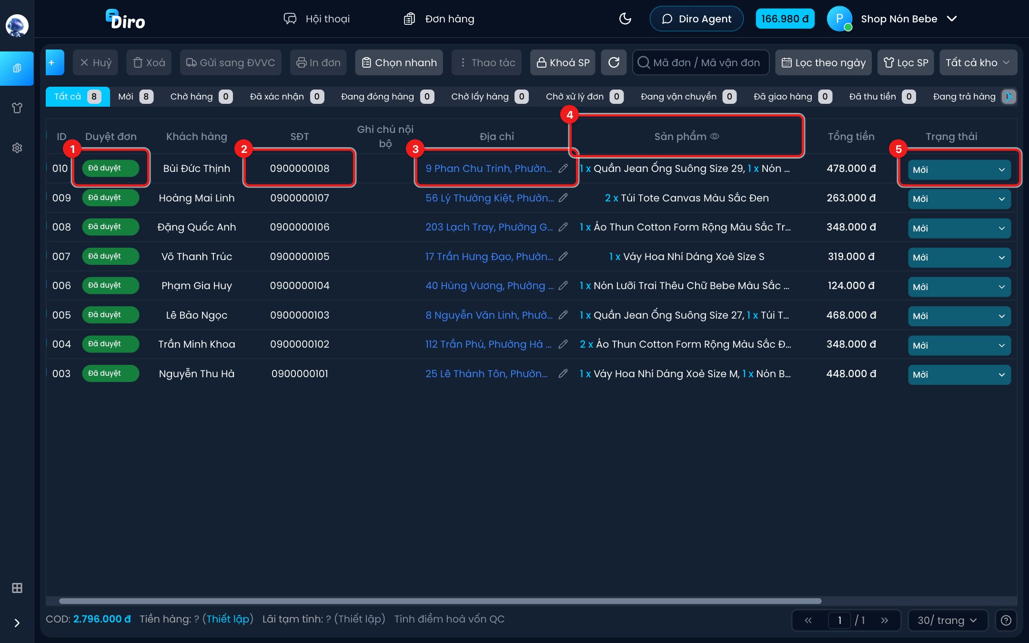Click the Khoá SP button

pos(563,62)
